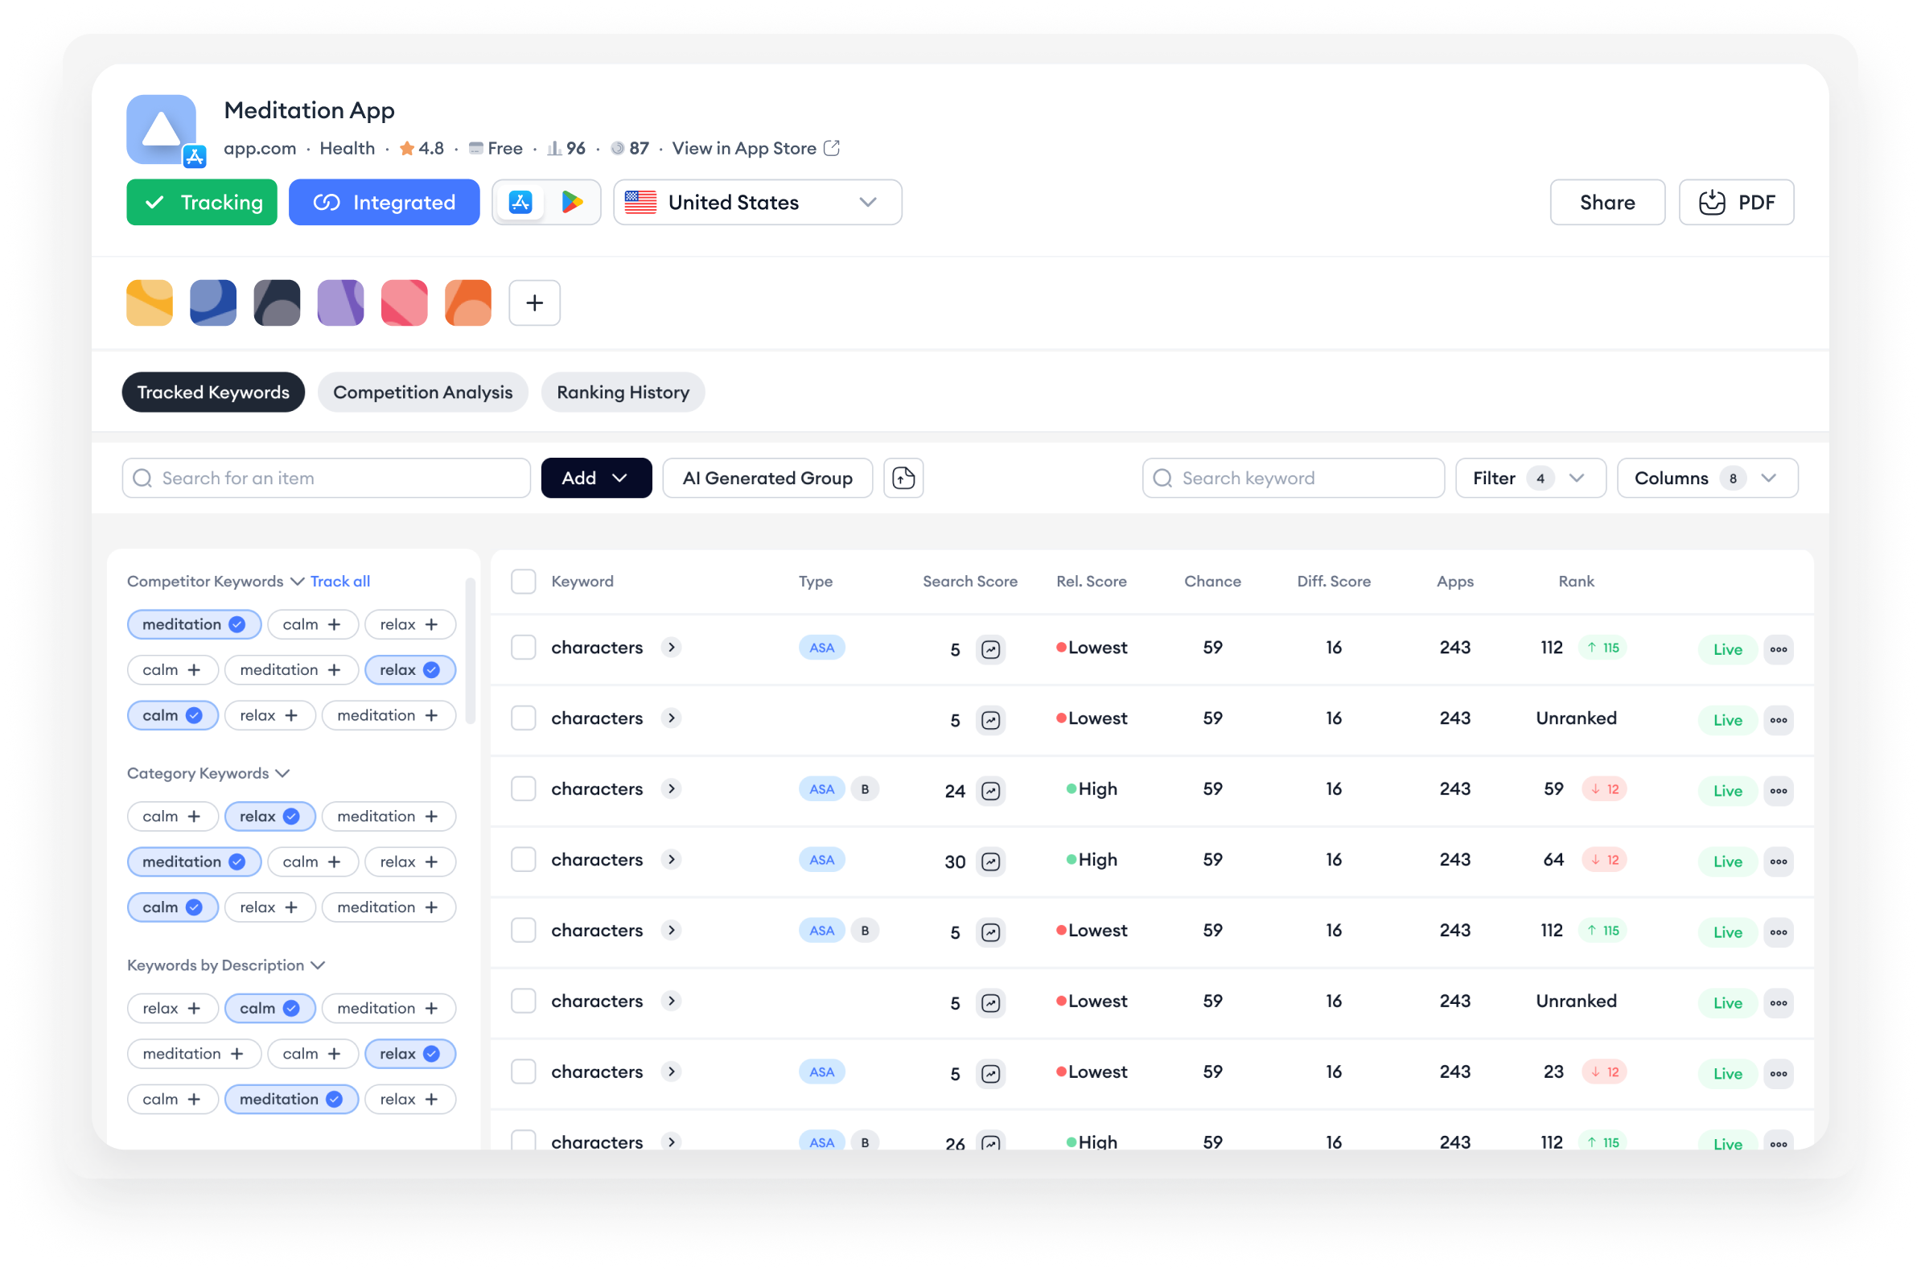Add a competitor app with the plus button
This screenshot has width=1921, height=1271.
coord(534,303)
